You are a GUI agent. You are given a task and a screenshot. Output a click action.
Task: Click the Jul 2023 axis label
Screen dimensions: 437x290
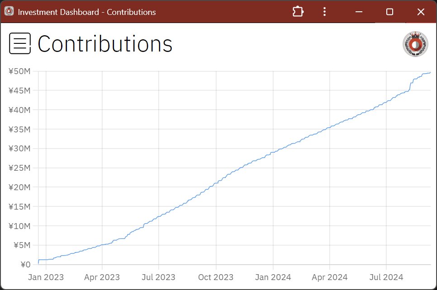pyautogui.click(x=159, y=277)
